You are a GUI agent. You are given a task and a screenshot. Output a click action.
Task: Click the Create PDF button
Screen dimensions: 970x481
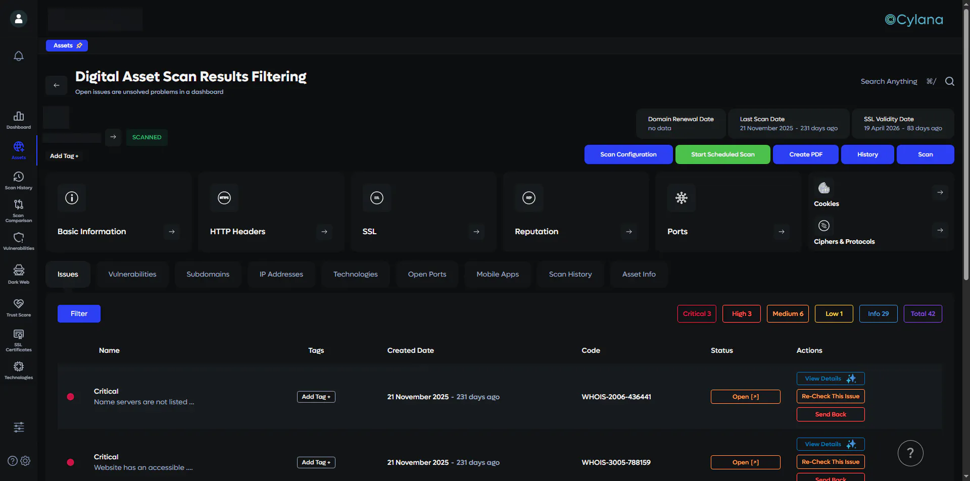tap(806, 154)
